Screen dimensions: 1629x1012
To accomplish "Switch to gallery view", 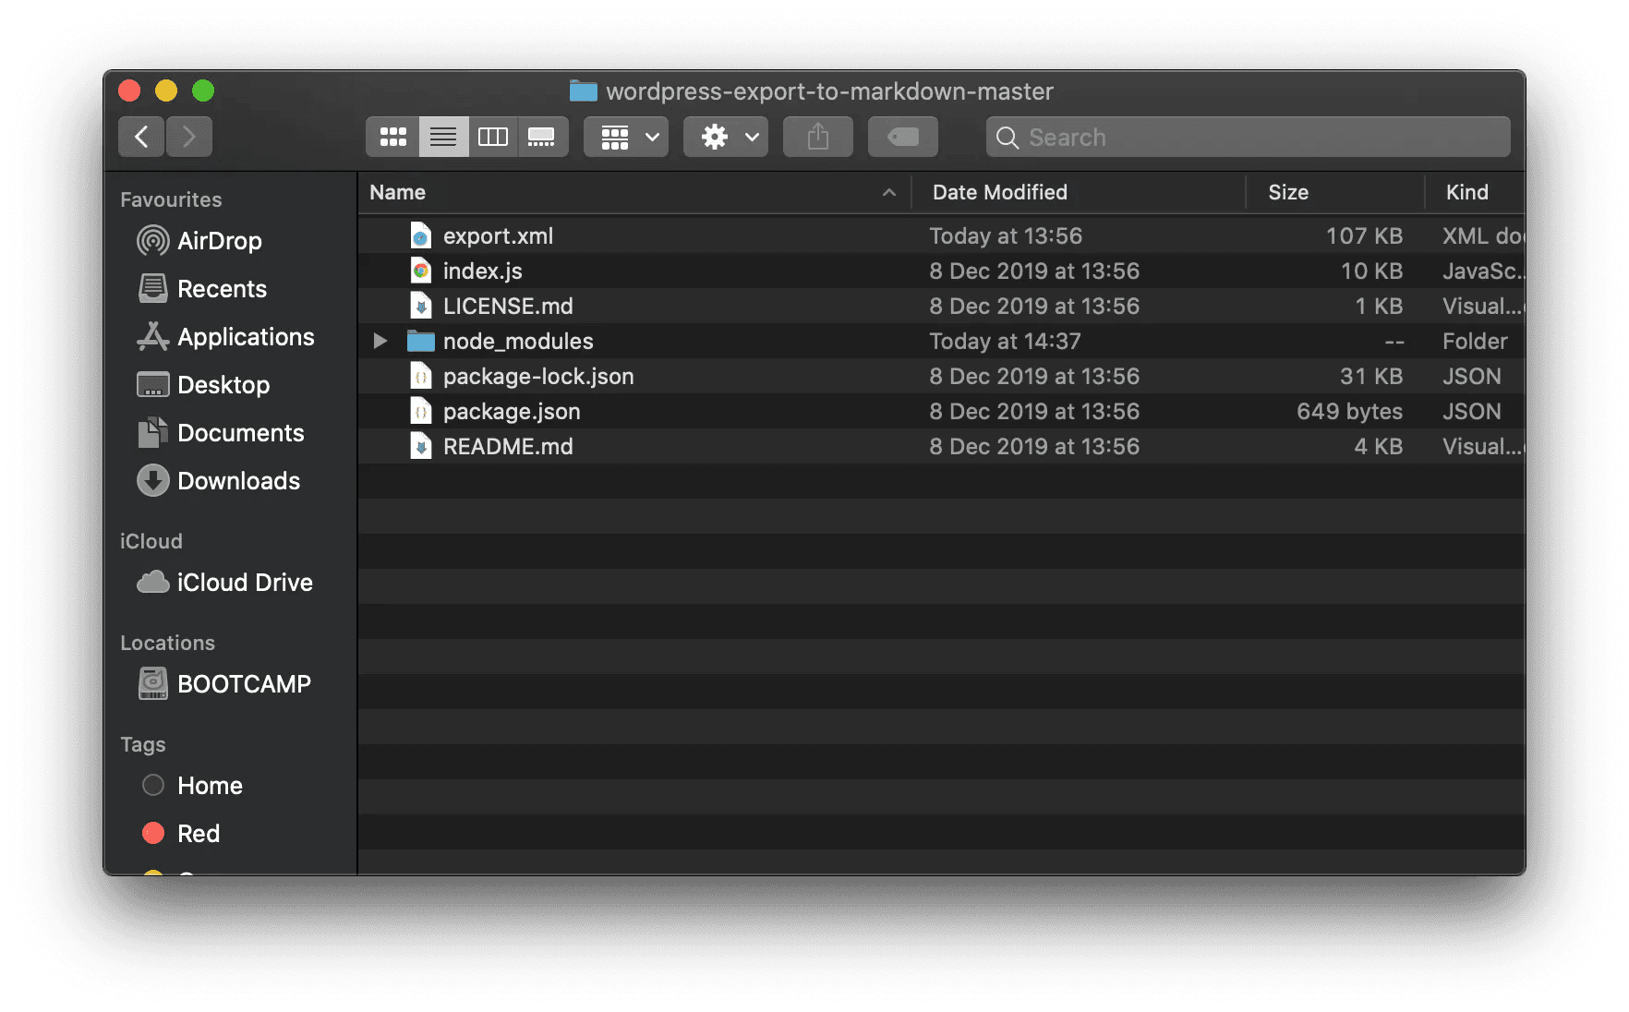I will [542, 137].
